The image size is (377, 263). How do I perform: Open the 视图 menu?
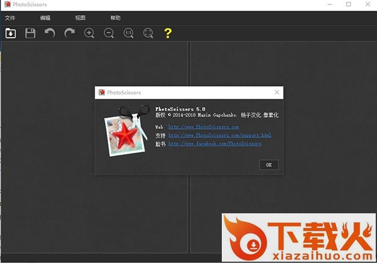(x=80, y=18)
